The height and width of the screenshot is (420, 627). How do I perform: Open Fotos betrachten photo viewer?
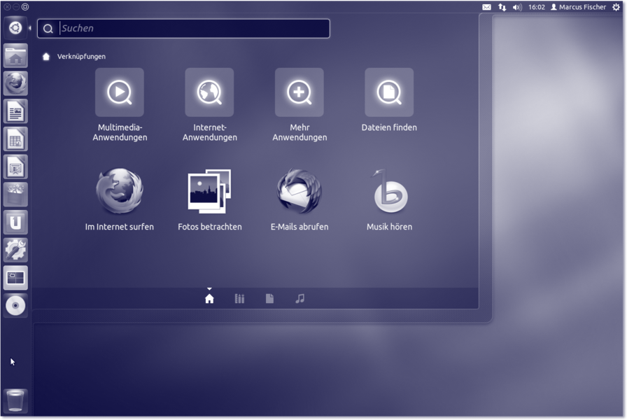coord(209,191)
